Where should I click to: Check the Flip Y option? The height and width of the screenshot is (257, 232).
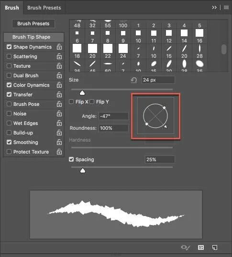tap(92, 102)
